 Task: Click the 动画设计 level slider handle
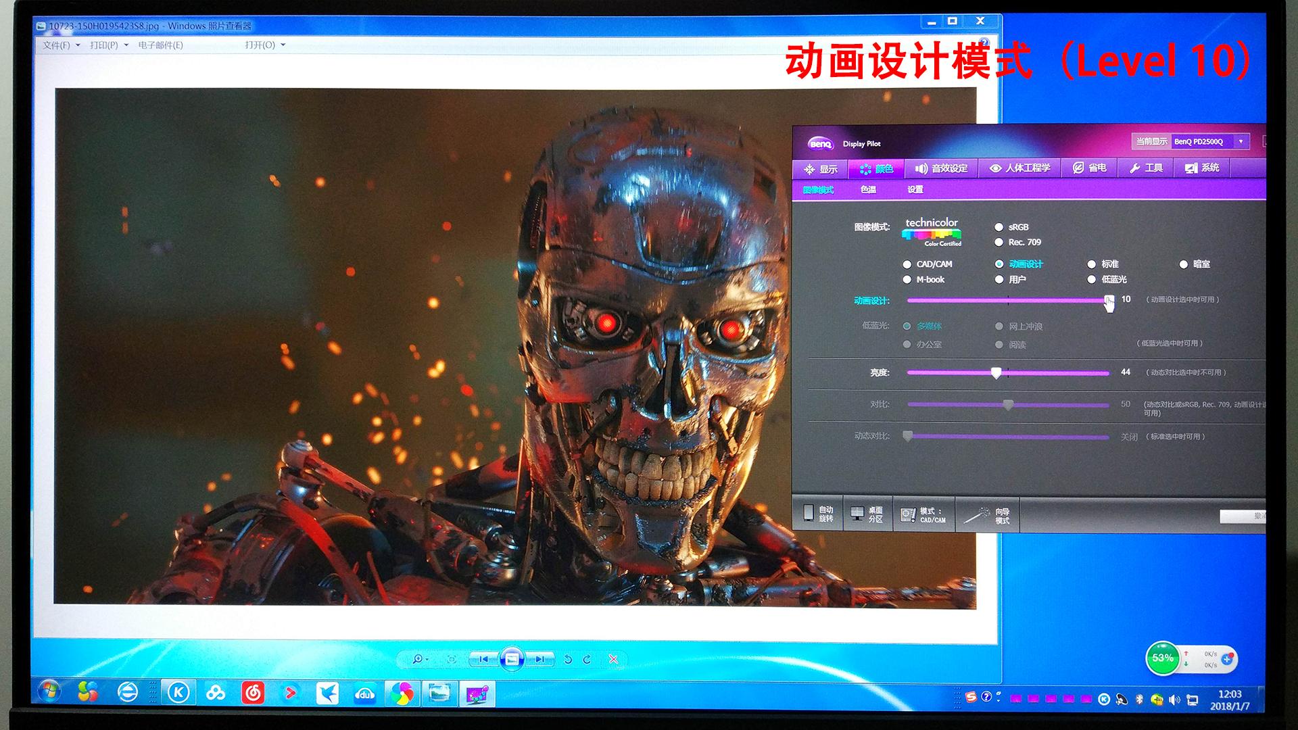tap(1109, 299)
